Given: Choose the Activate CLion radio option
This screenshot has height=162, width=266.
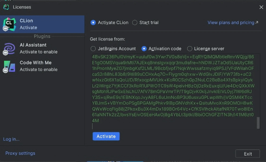Looking at the screenshot, I should [94, 23].
